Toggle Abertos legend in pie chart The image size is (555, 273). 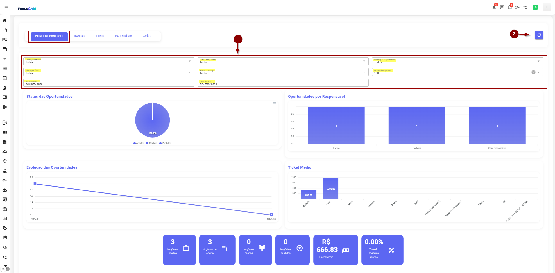139,143
